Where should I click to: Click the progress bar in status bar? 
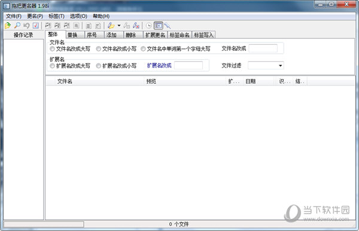[x=44, y=224]
